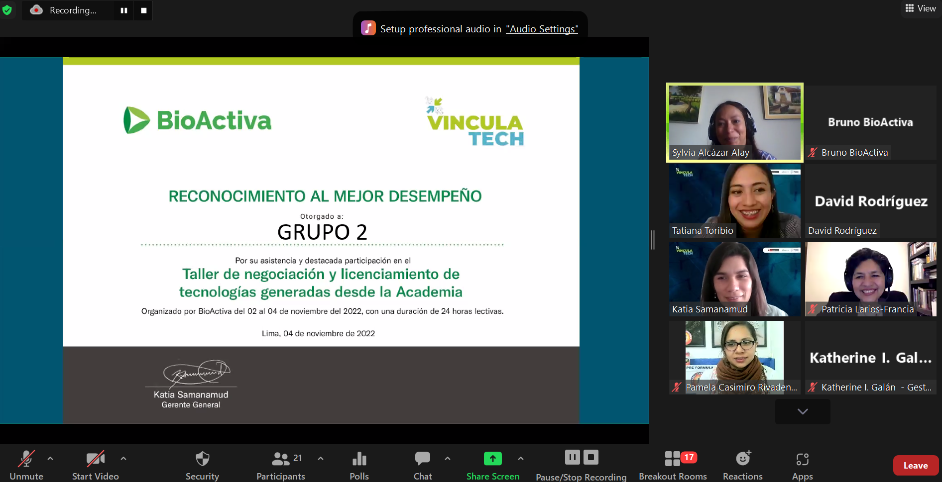The height and width of the screenshot is (482, 942).
Task: Expand video options arrow beside Start Video
Action: [x=123, y=459]
